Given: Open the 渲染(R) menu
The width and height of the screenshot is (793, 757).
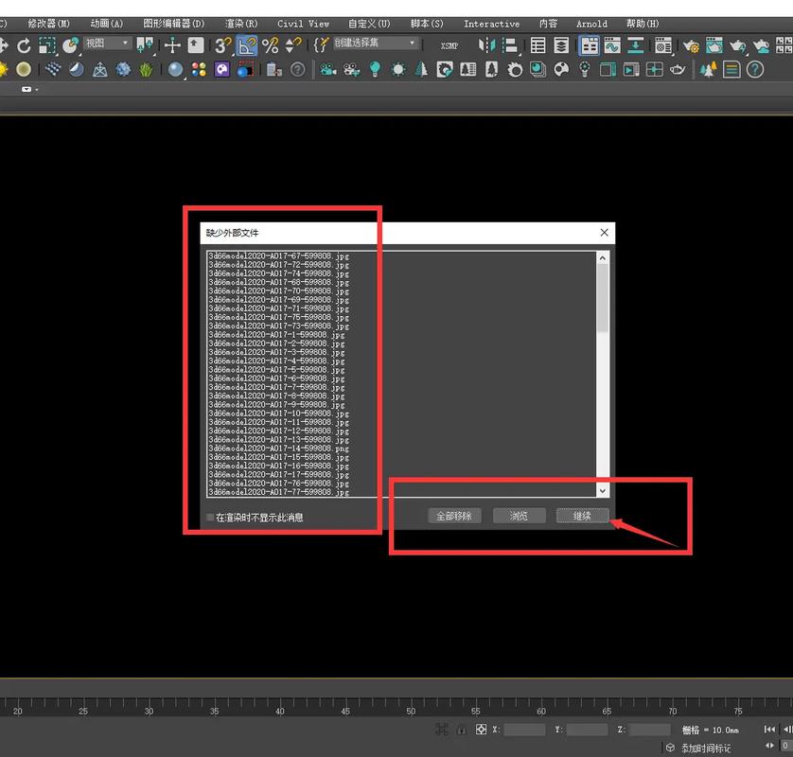Looking at the screenshot, I should coord(241,24).
